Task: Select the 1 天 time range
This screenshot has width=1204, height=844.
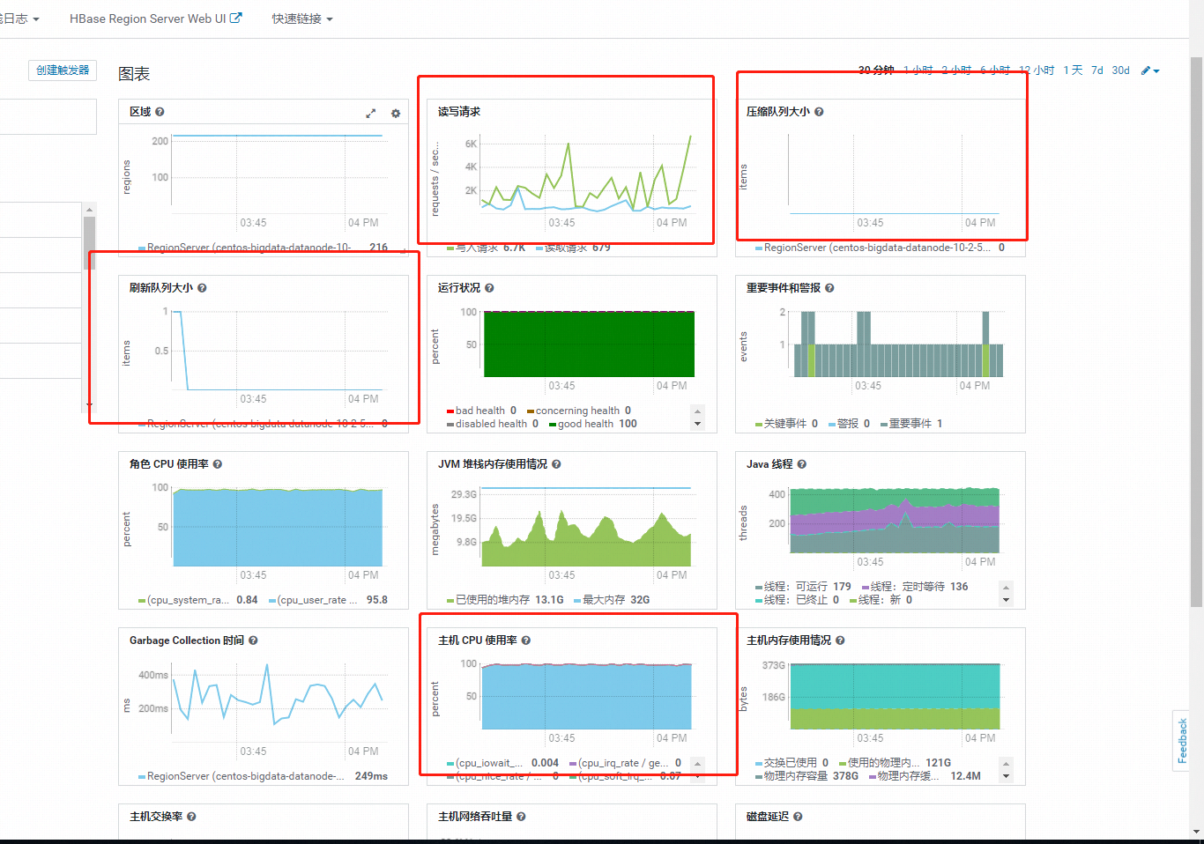Action: click(1073, 70)
